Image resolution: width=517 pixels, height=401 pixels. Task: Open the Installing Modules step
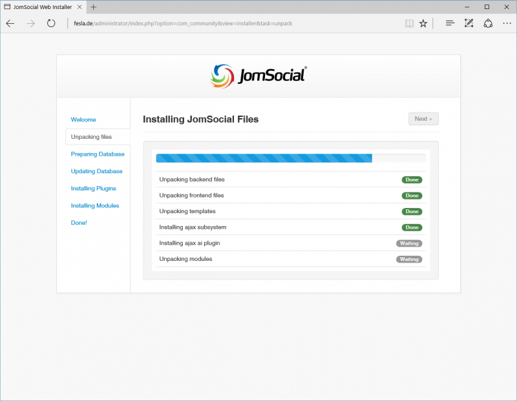point(95,205)
